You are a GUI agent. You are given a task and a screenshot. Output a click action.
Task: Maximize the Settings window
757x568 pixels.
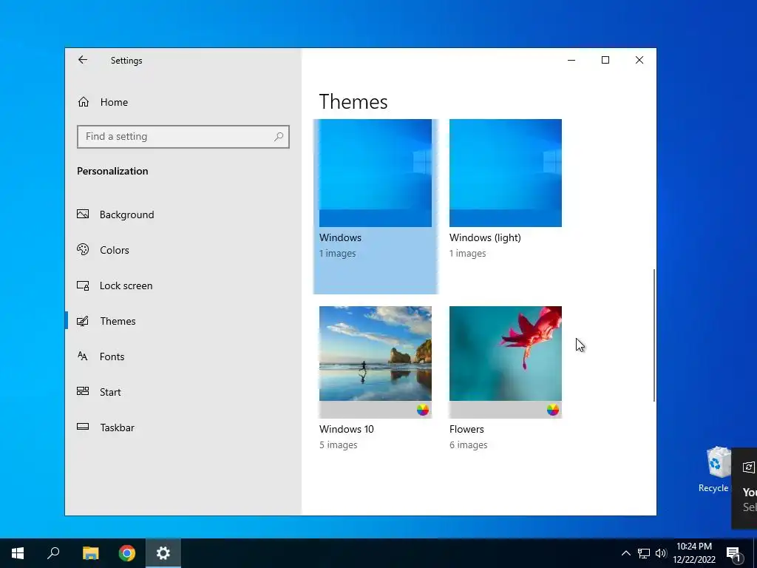605,60
